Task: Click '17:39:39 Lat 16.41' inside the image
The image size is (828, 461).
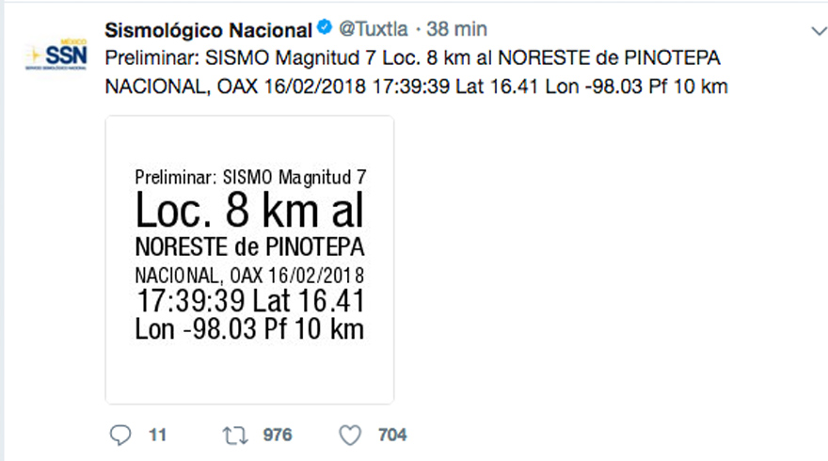Action: [250, 301]
